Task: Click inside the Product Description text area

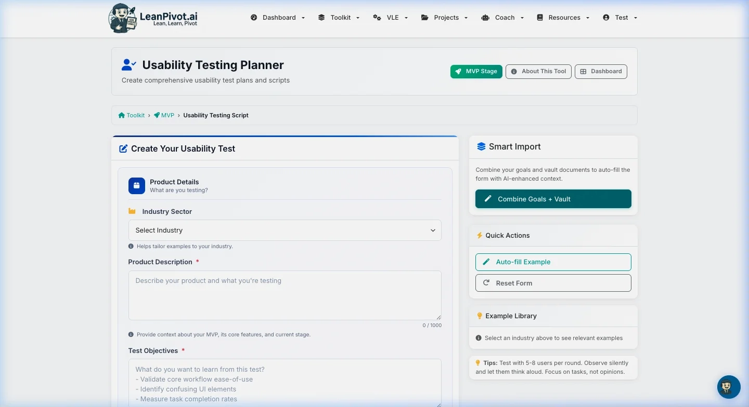Action: (x=285, y=295)
